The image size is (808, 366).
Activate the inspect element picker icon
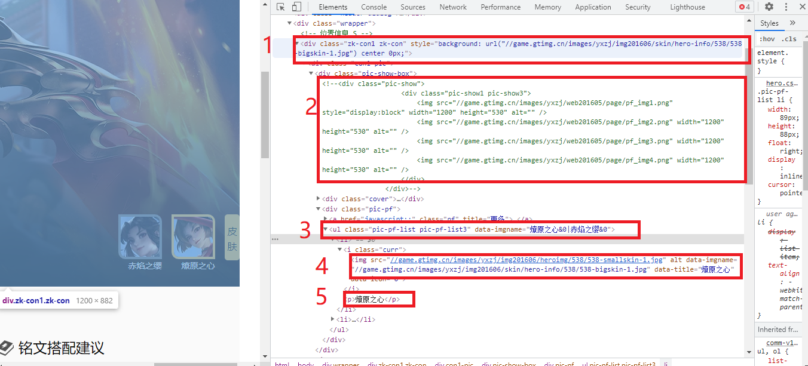(280, 7)
